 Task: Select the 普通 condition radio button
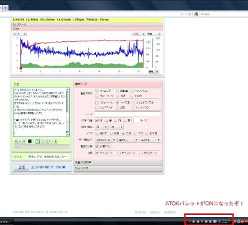coord(123,133)
